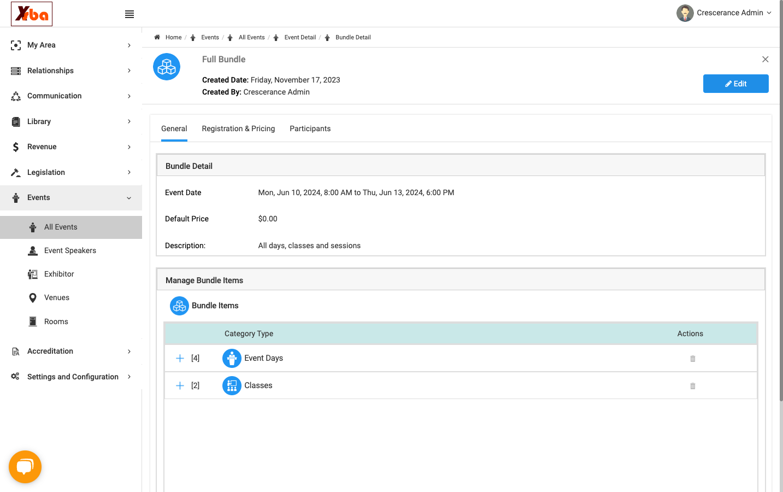Click the Legislation gavel icon
This screenshot has width=783, height=492.
pos(16,172)
